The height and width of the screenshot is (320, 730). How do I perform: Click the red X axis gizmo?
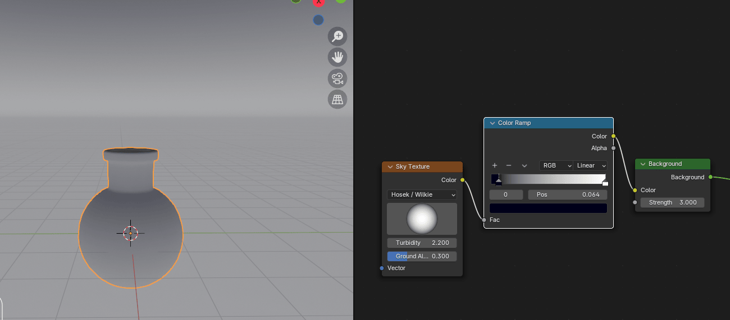(318, 2)
